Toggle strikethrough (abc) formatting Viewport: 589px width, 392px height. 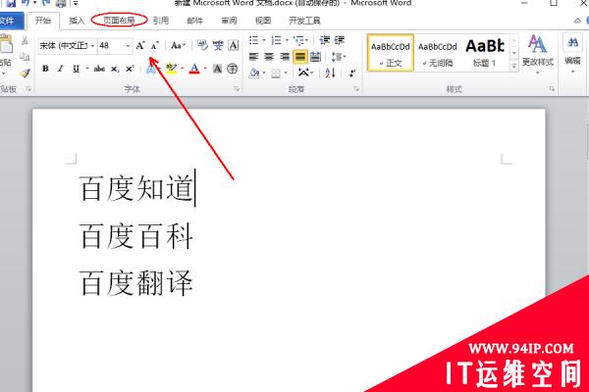(x=99, y=69)
